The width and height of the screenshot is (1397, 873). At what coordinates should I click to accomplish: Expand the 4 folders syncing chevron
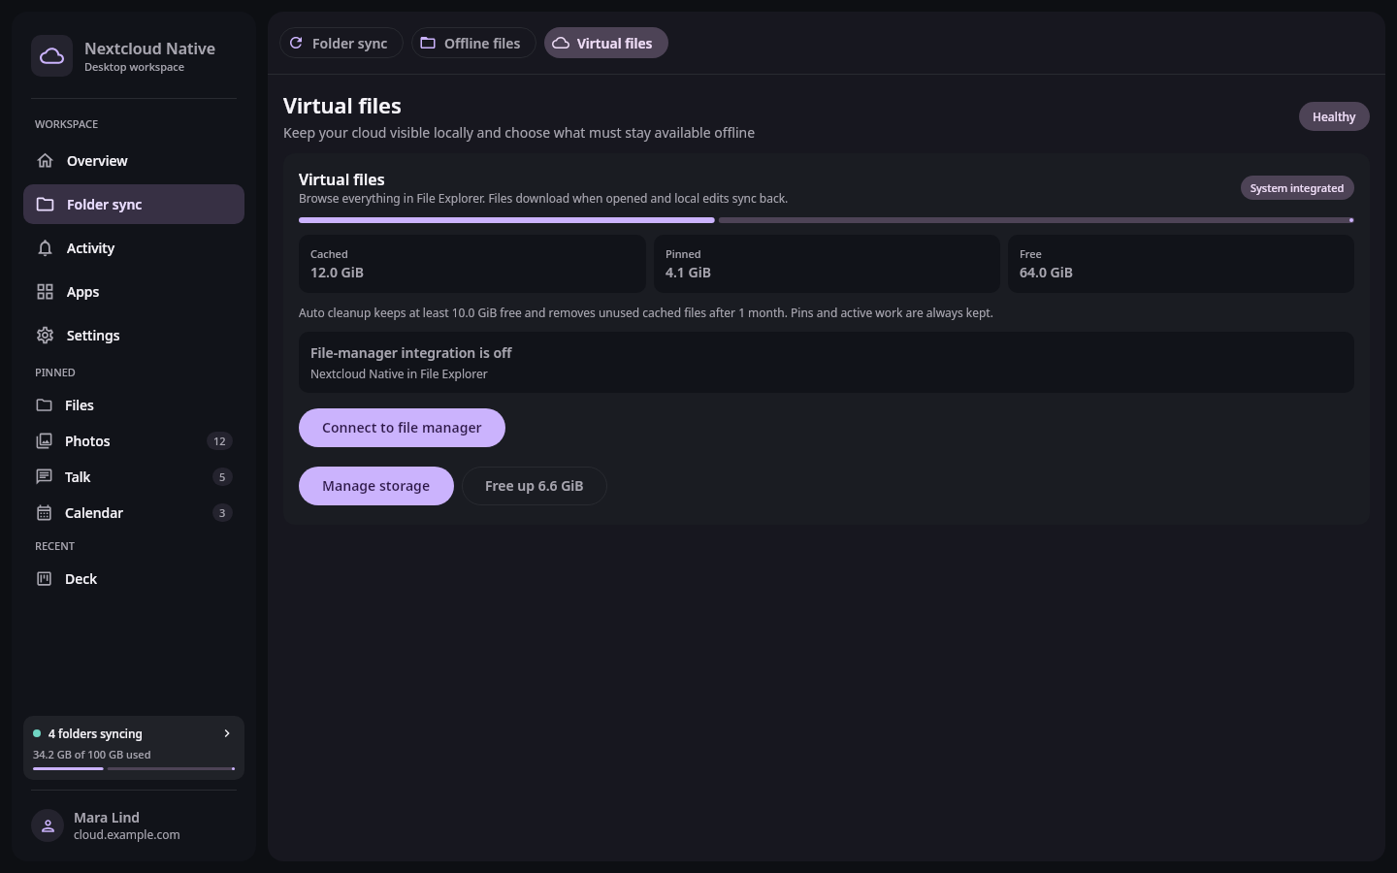227,733
